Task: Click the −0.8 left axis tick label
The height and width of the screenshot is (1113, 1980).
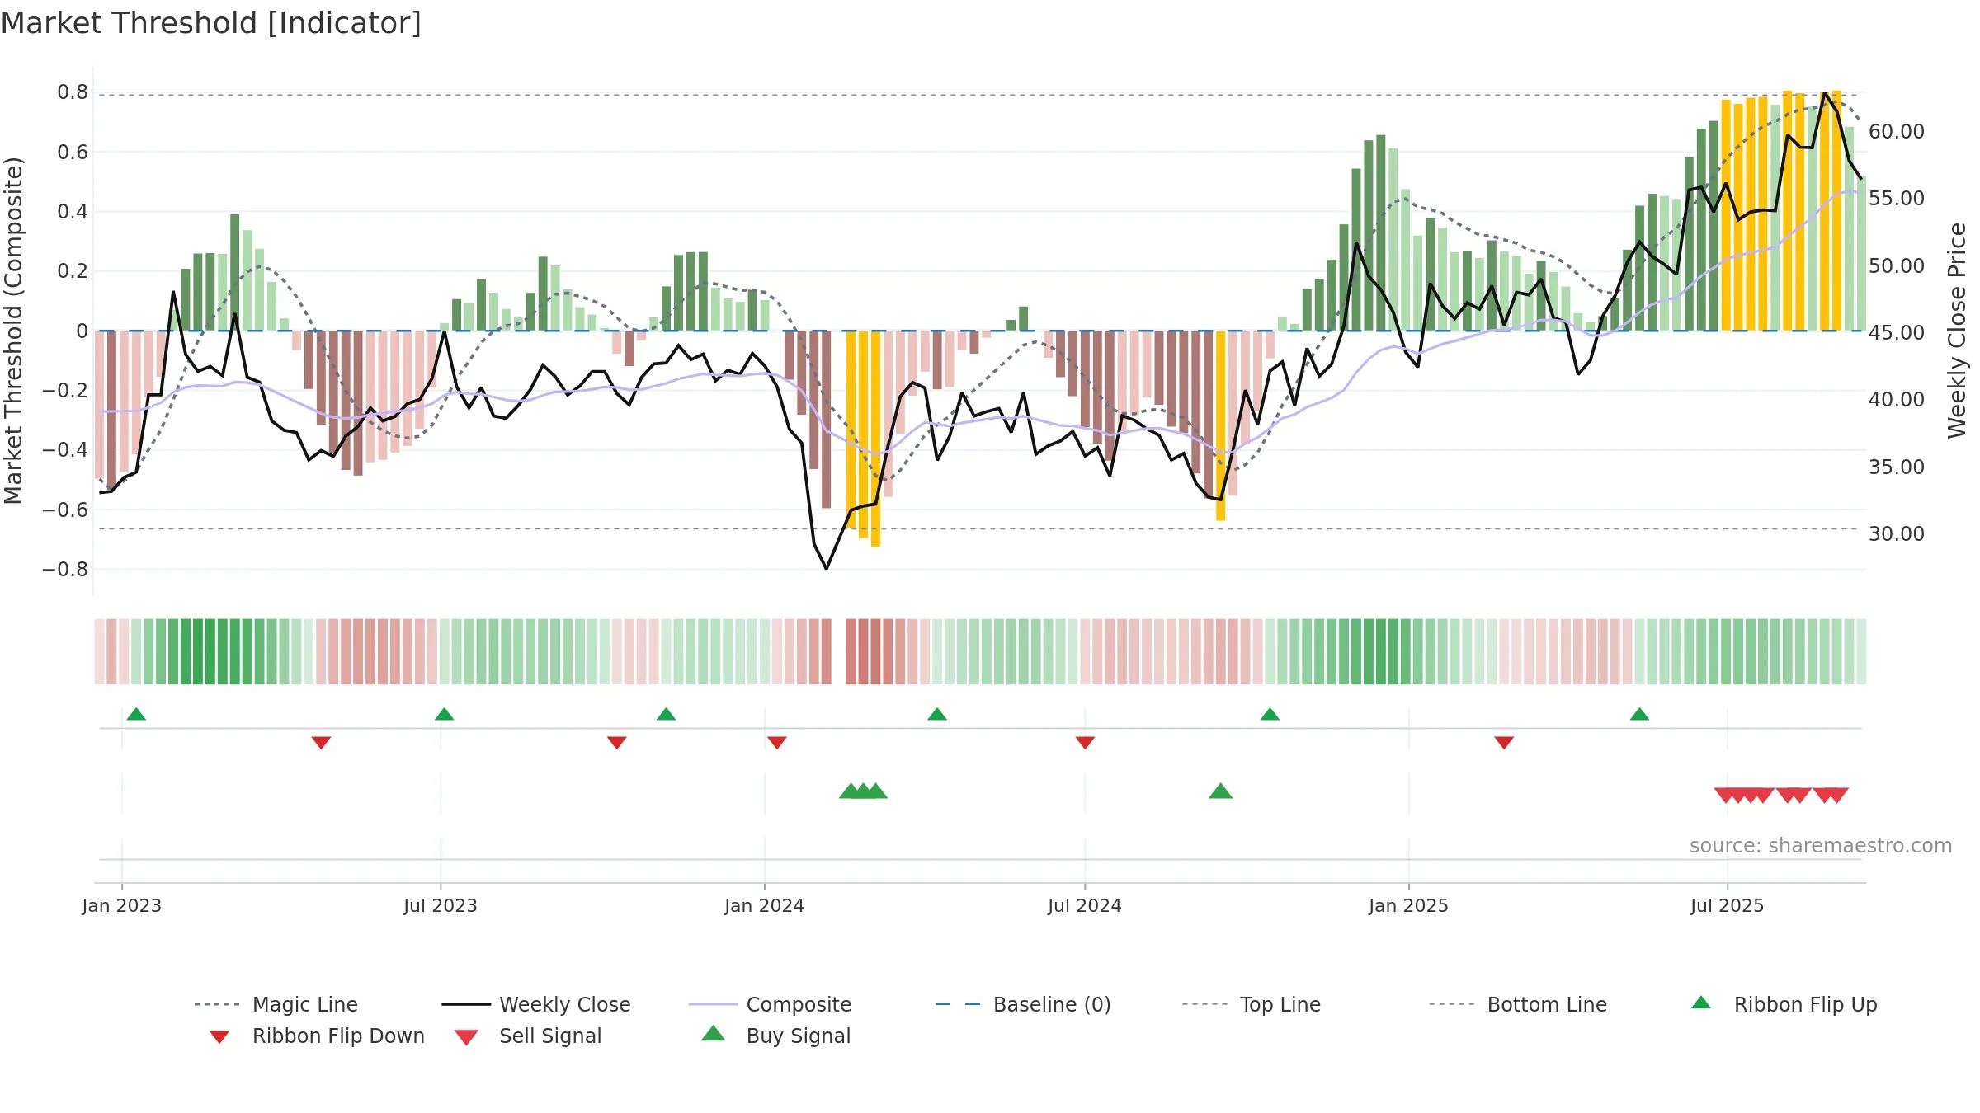Action: tap(65, 570)
